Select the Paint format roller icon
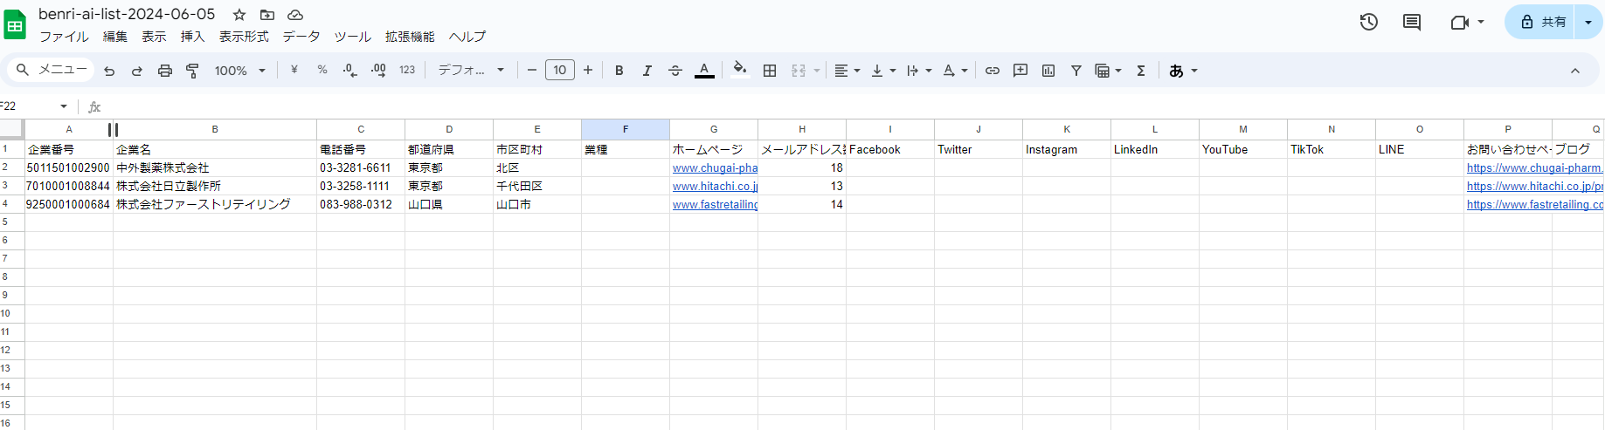Viewport: 1605px width, 430px height. pos(193,71)
